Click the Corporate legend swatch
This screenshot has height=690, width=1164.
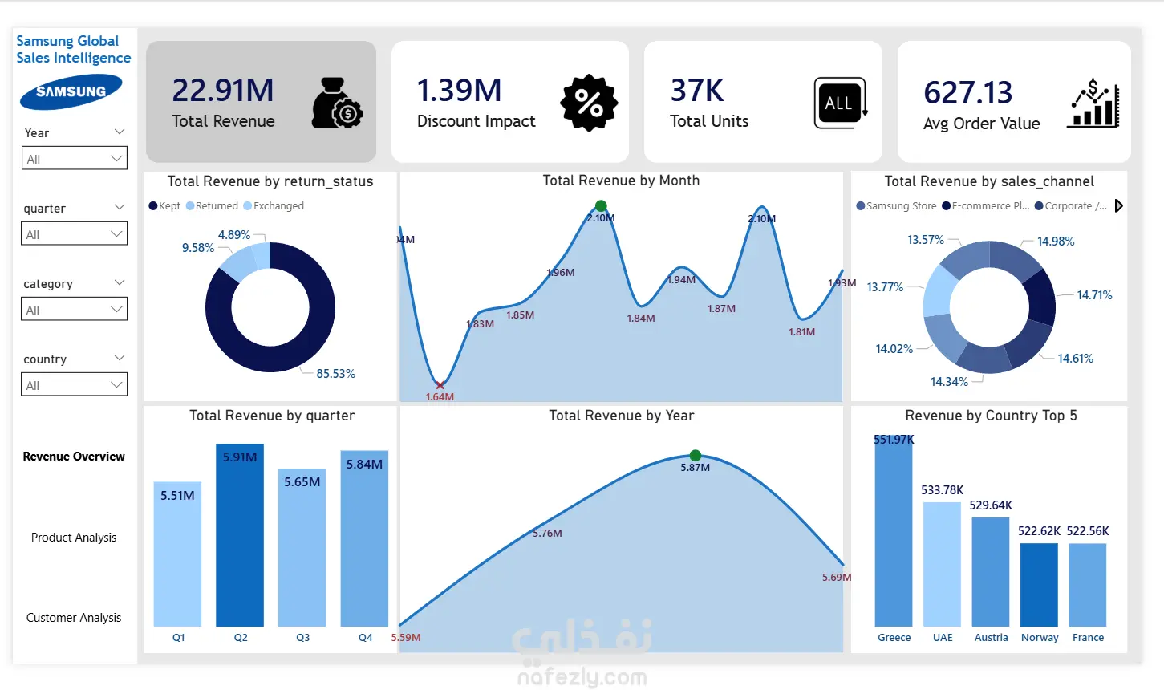tap(1039, 206)
